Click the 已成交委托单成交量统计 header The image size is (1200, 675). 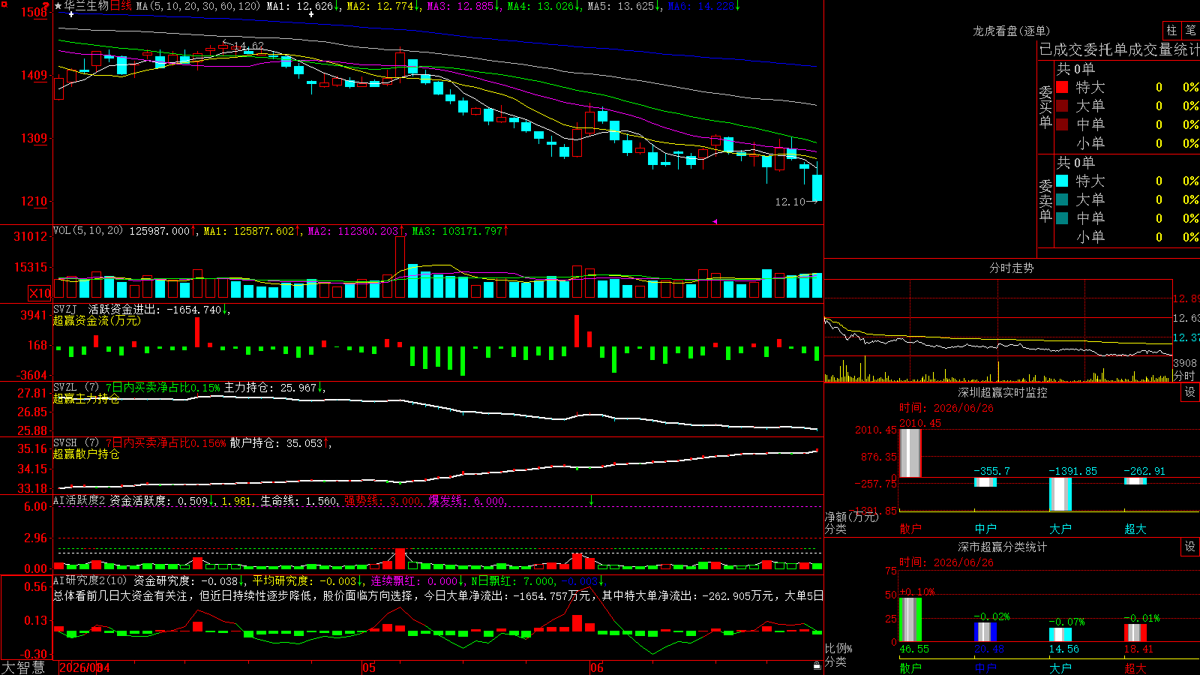click(1119, 49)
